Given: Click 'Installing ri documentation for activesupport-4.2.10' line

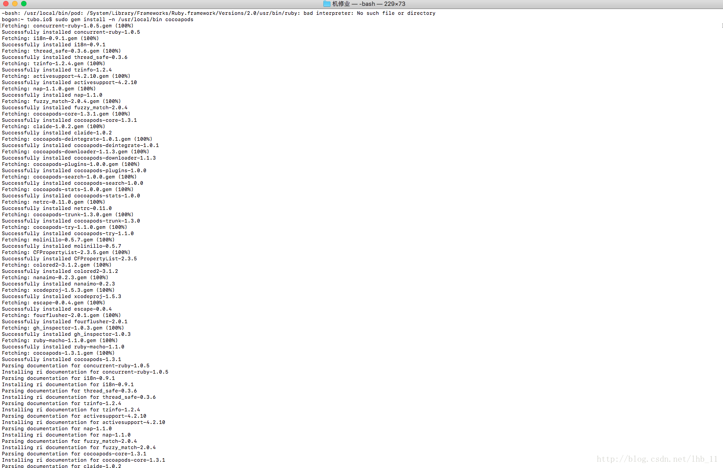Looking at the screenshot, I should 84,422.
